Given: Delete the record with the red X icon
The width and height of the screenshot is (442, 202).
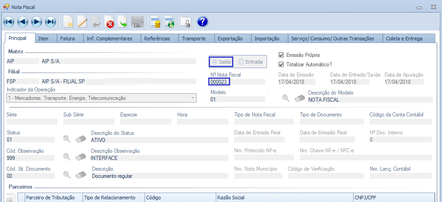Looking at the screenshot, I should tap(109, 22).
